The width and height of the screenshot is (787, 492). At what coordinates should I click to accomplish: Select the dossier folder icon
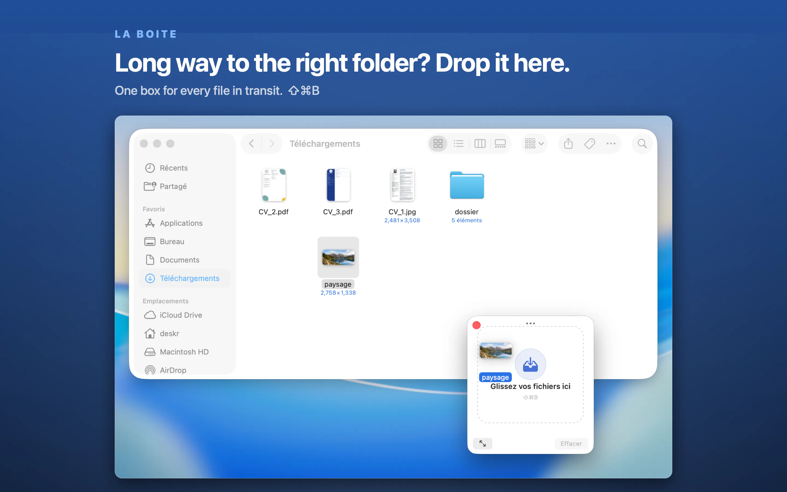[467, 185]
